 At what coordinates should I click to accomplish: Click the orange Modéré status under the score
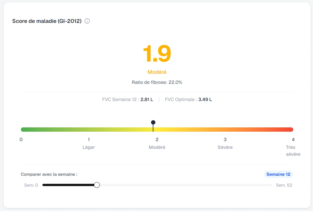pyautogui.click(x=157, y=72)
